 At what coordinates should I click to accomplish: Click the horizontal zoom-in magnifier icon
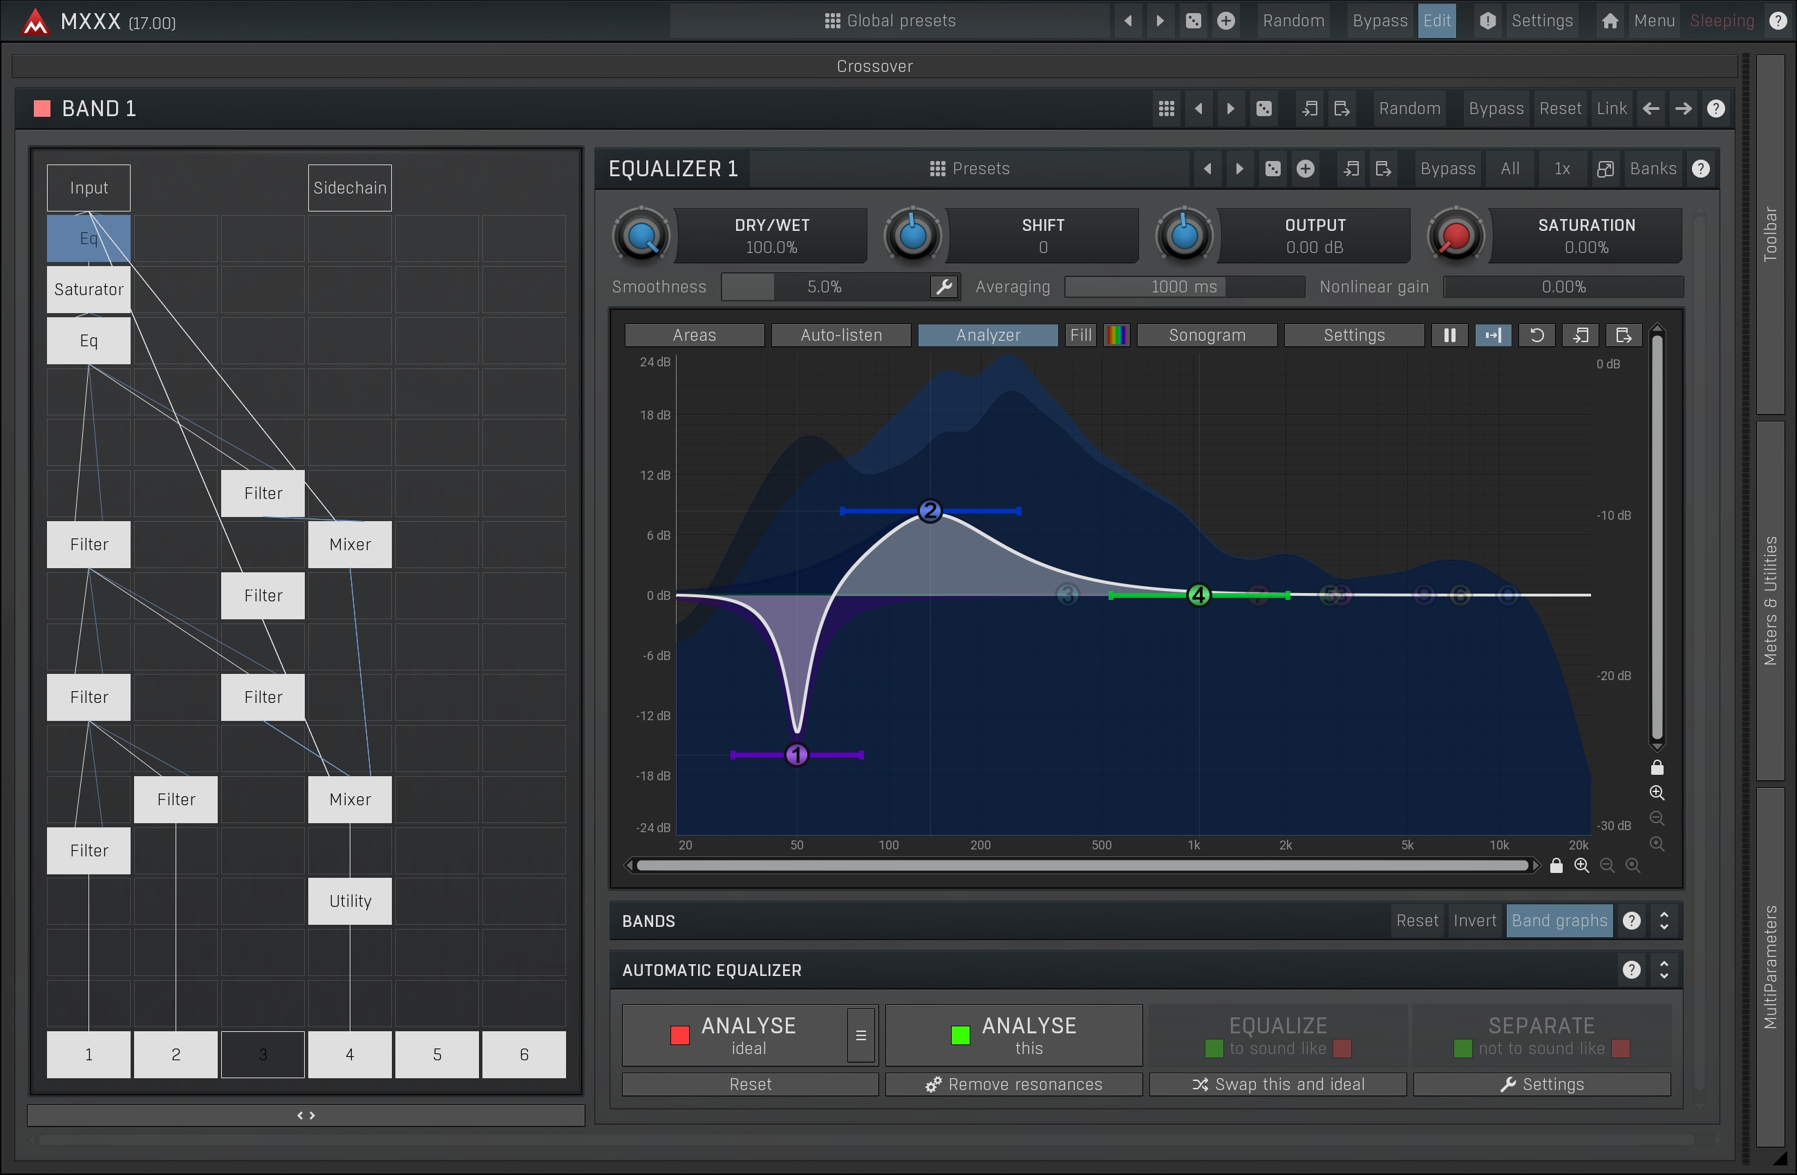coord(1581,865)
